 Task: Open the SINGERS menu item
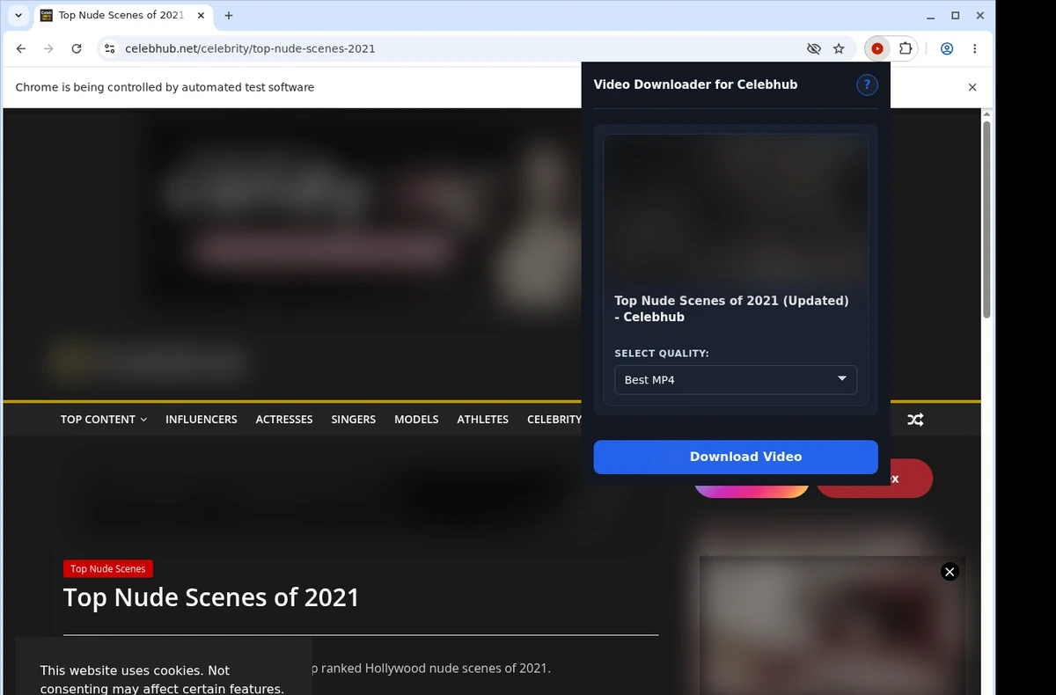pos(354,420)
